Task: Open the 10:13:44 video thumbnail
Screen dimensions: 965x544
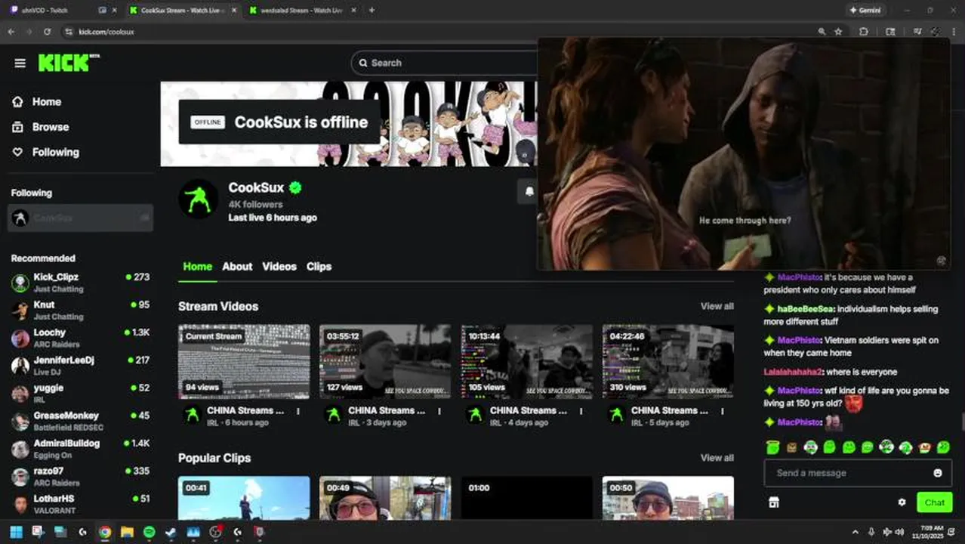Action: tap(527, 361)
